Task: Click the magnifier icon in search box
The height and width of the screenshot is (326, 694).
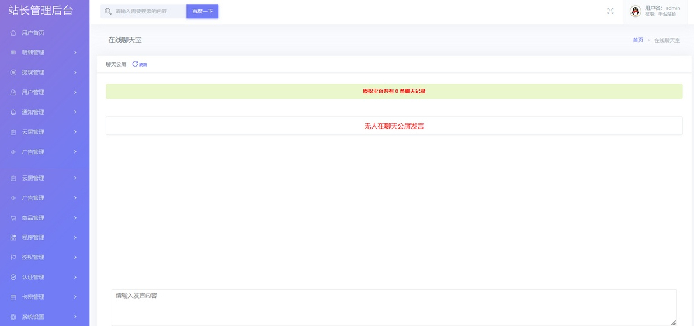Action: (x=108, y=11)
